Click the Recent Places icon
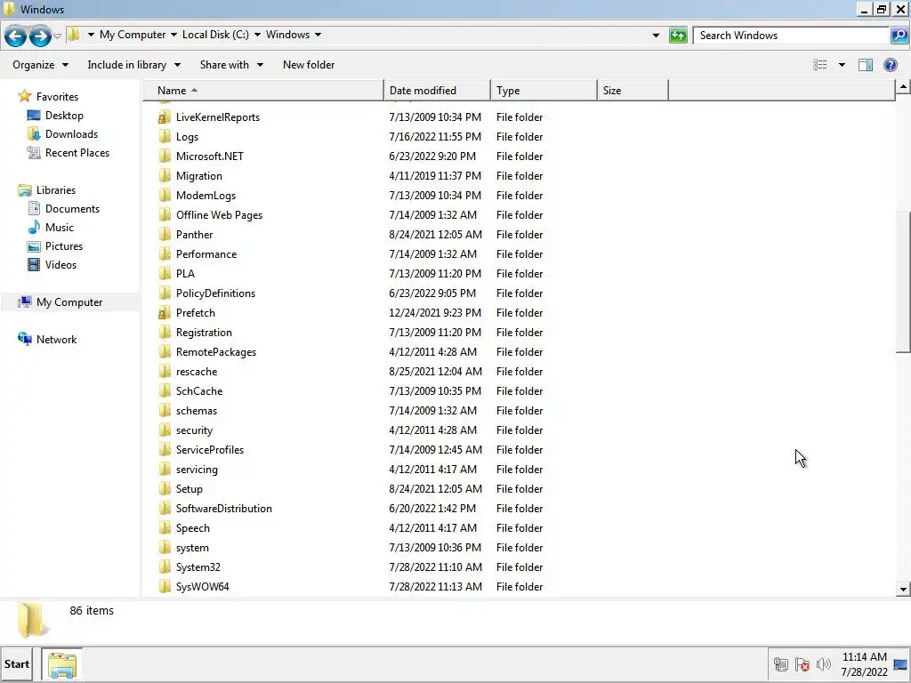Screen dimensions: 911x683 click(34, 153)
